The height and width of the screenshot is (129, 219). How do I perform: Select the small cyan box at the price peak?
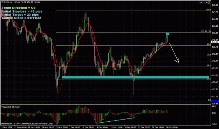(x=167, y=34)
